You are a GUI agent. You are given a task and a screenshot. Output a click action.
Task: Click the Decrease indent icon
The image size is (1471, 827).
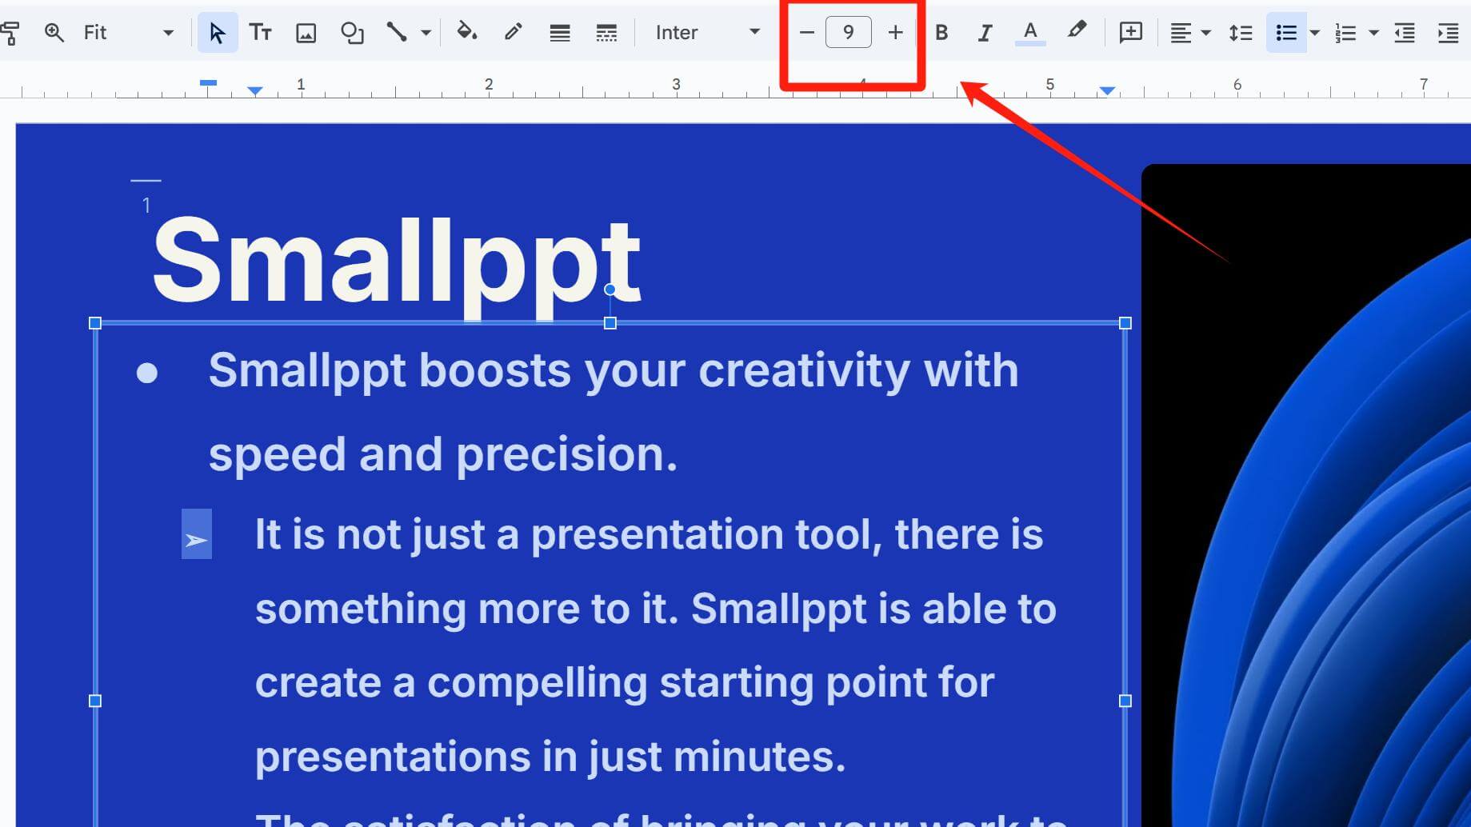(x=1405, y=33)
